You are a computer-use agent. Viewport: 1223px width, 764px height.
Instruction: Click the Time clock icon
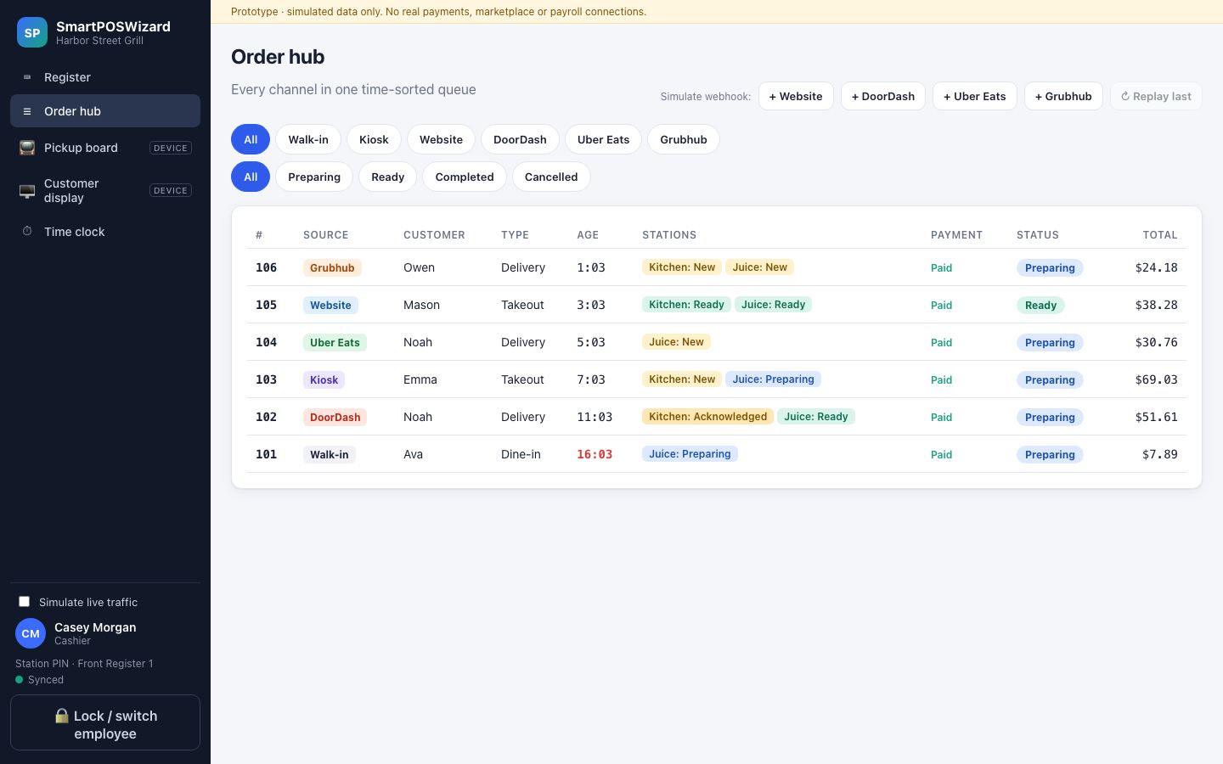point(27,231)
